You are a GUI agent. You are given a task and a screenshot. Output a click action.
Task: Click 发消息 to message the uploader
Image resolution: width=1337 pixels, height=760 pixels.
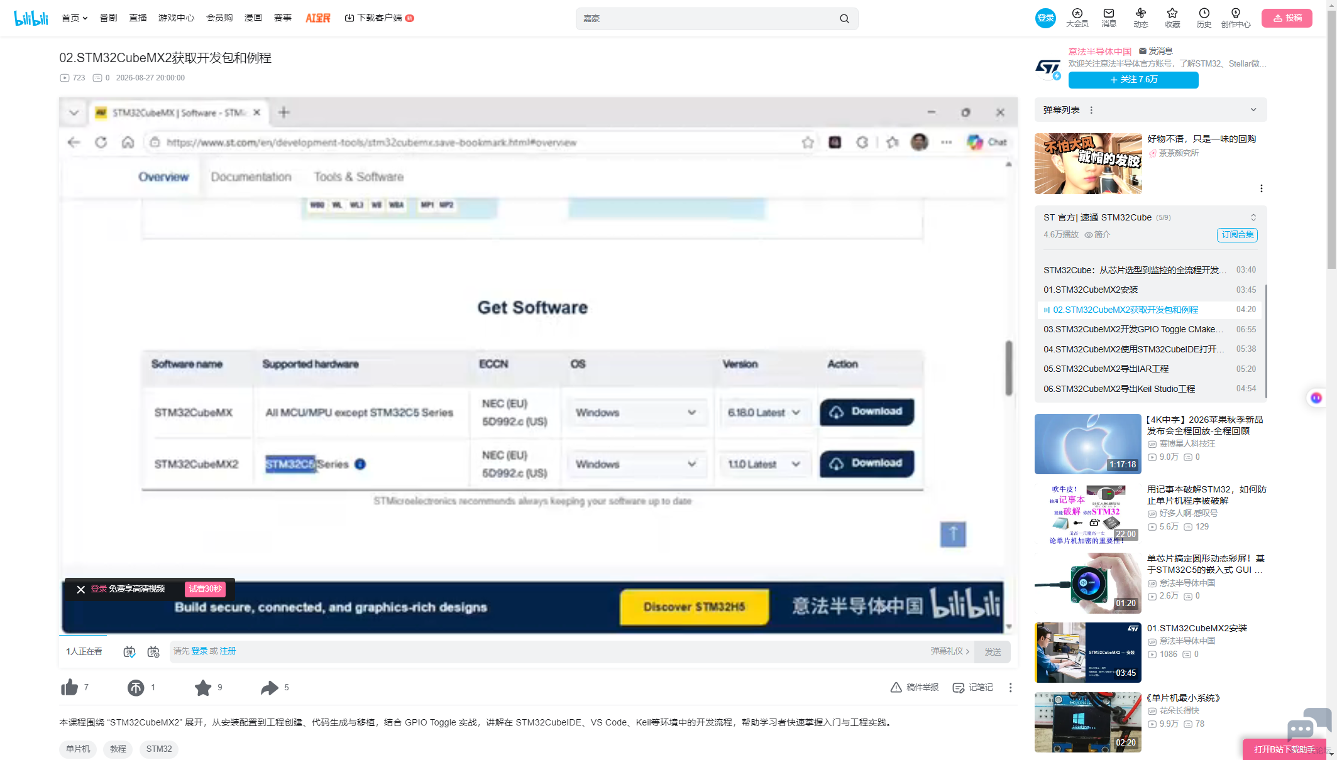(x=1155, y=51)
